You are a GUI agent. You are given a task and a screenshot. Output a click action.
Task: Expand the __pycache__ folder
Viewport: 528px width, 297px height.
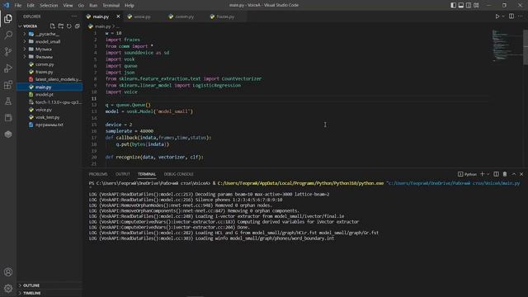click(24, 34)
